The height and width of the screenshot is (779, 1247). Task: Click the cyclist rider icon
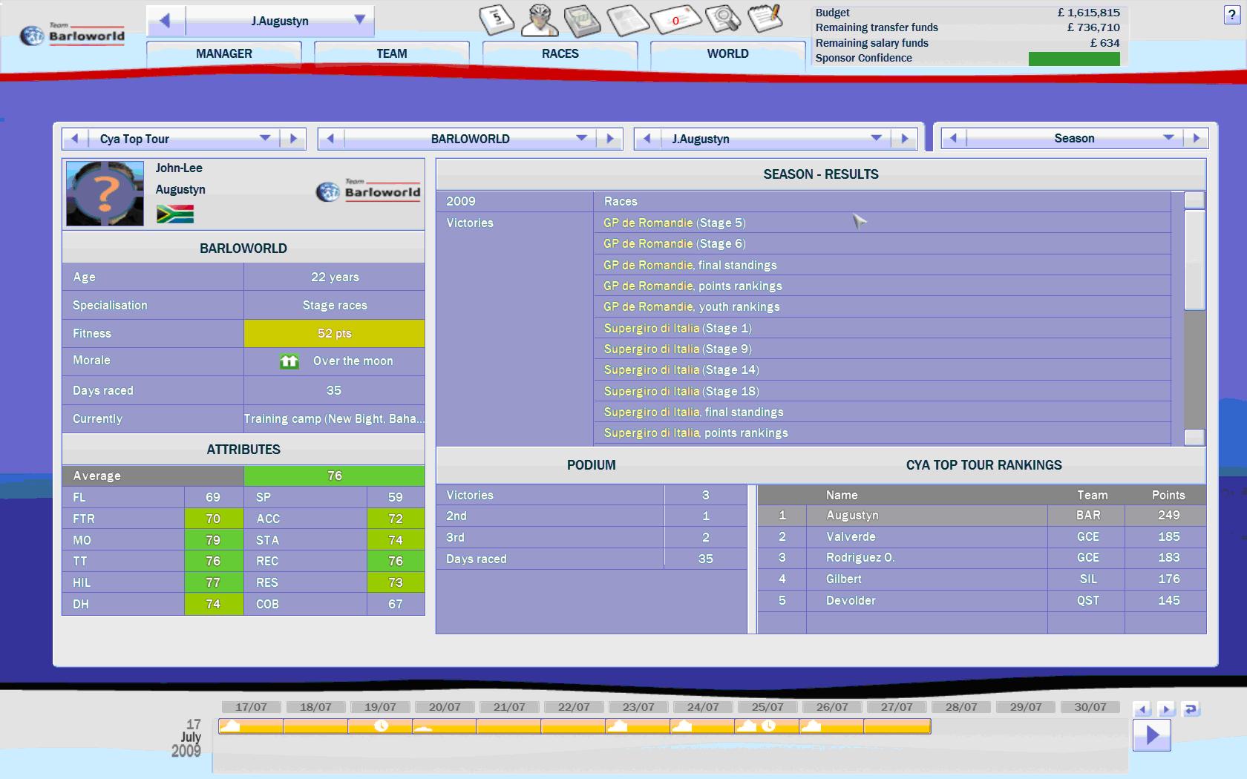pos(539,20)
